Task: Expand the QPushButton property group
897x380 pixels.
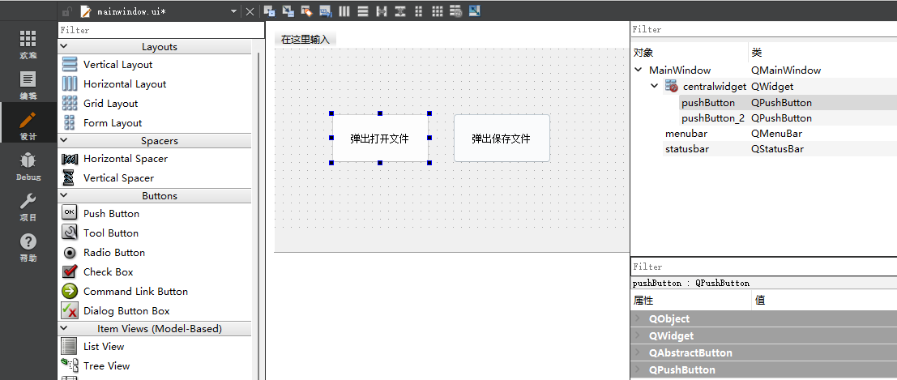Action: pyautogui.click(x=637, y=369)
